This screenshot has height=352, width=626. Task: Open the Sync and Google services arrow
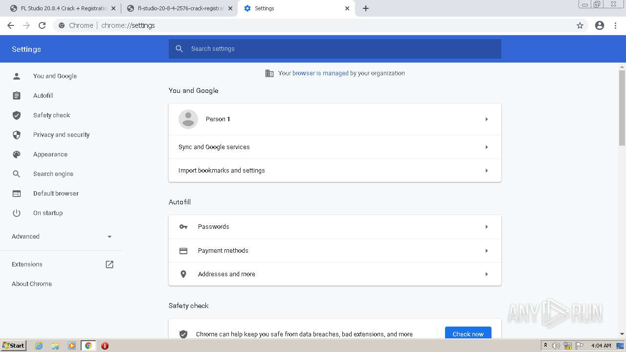coord(487,147)
